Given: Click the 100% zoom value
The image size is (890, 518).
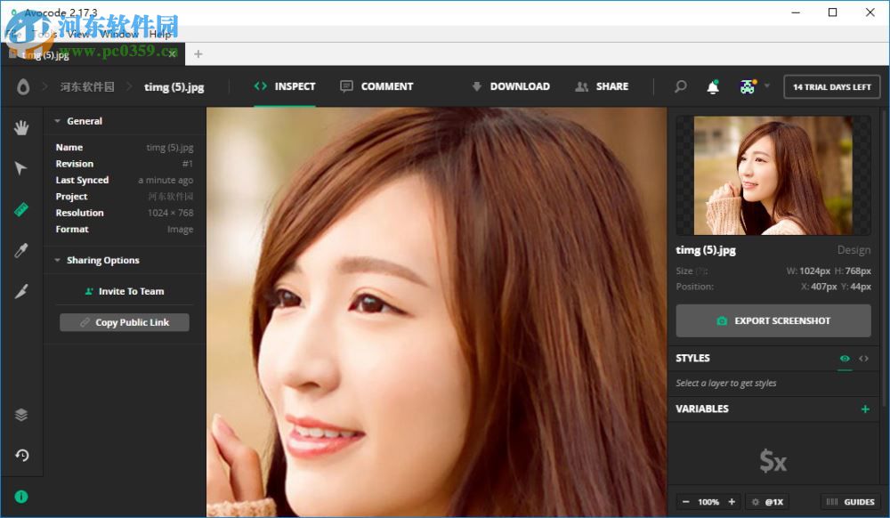Looking at the screenshot, I should click(x=708, y=502).
